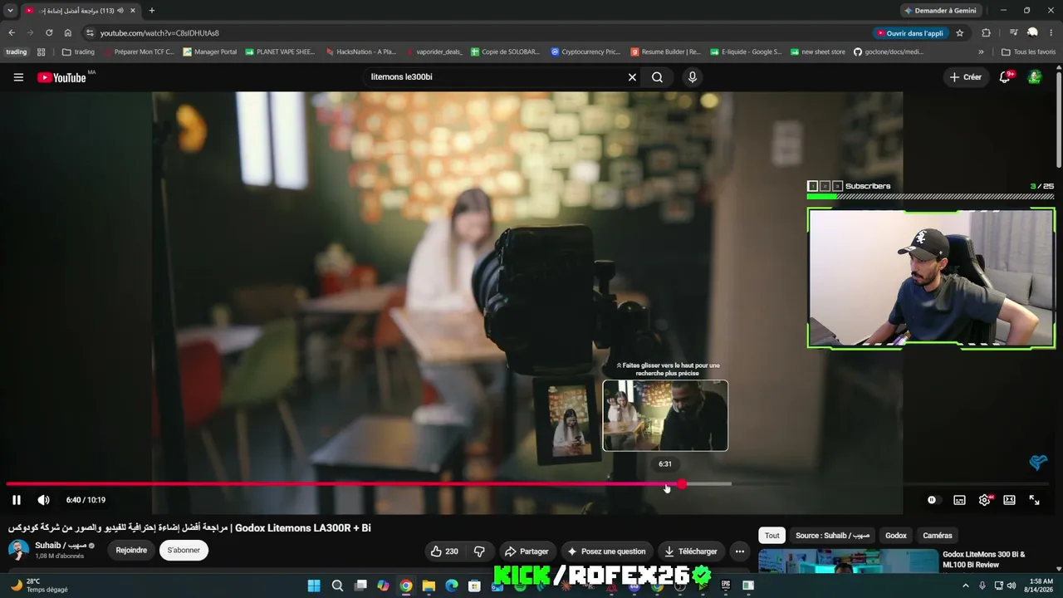Click the Partager button
The height and width of the screenshot is (598, 1063).
click(527, 551)
